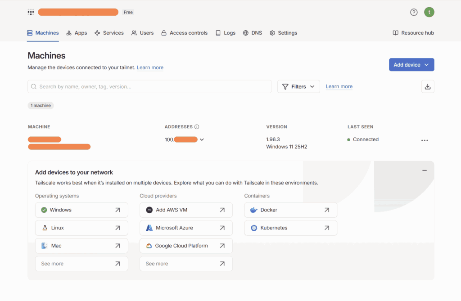Go to the DNS tab

[x=252, y=33]
